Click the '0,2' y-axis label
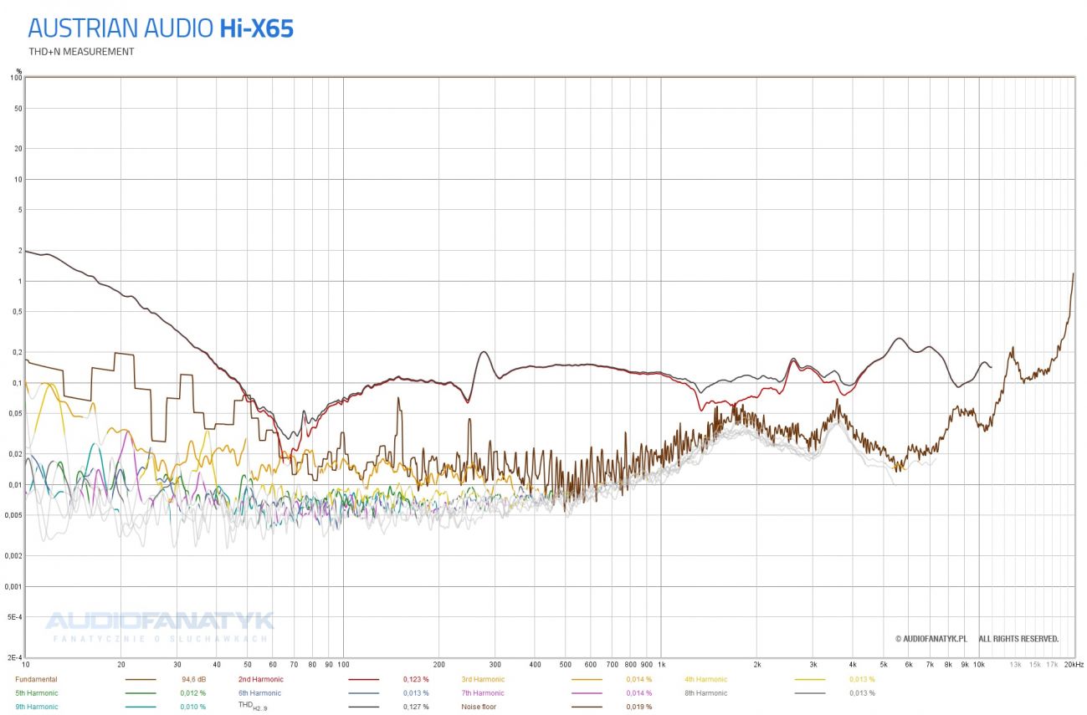This screenshot has height=715, width=1087. pos(16,352)
